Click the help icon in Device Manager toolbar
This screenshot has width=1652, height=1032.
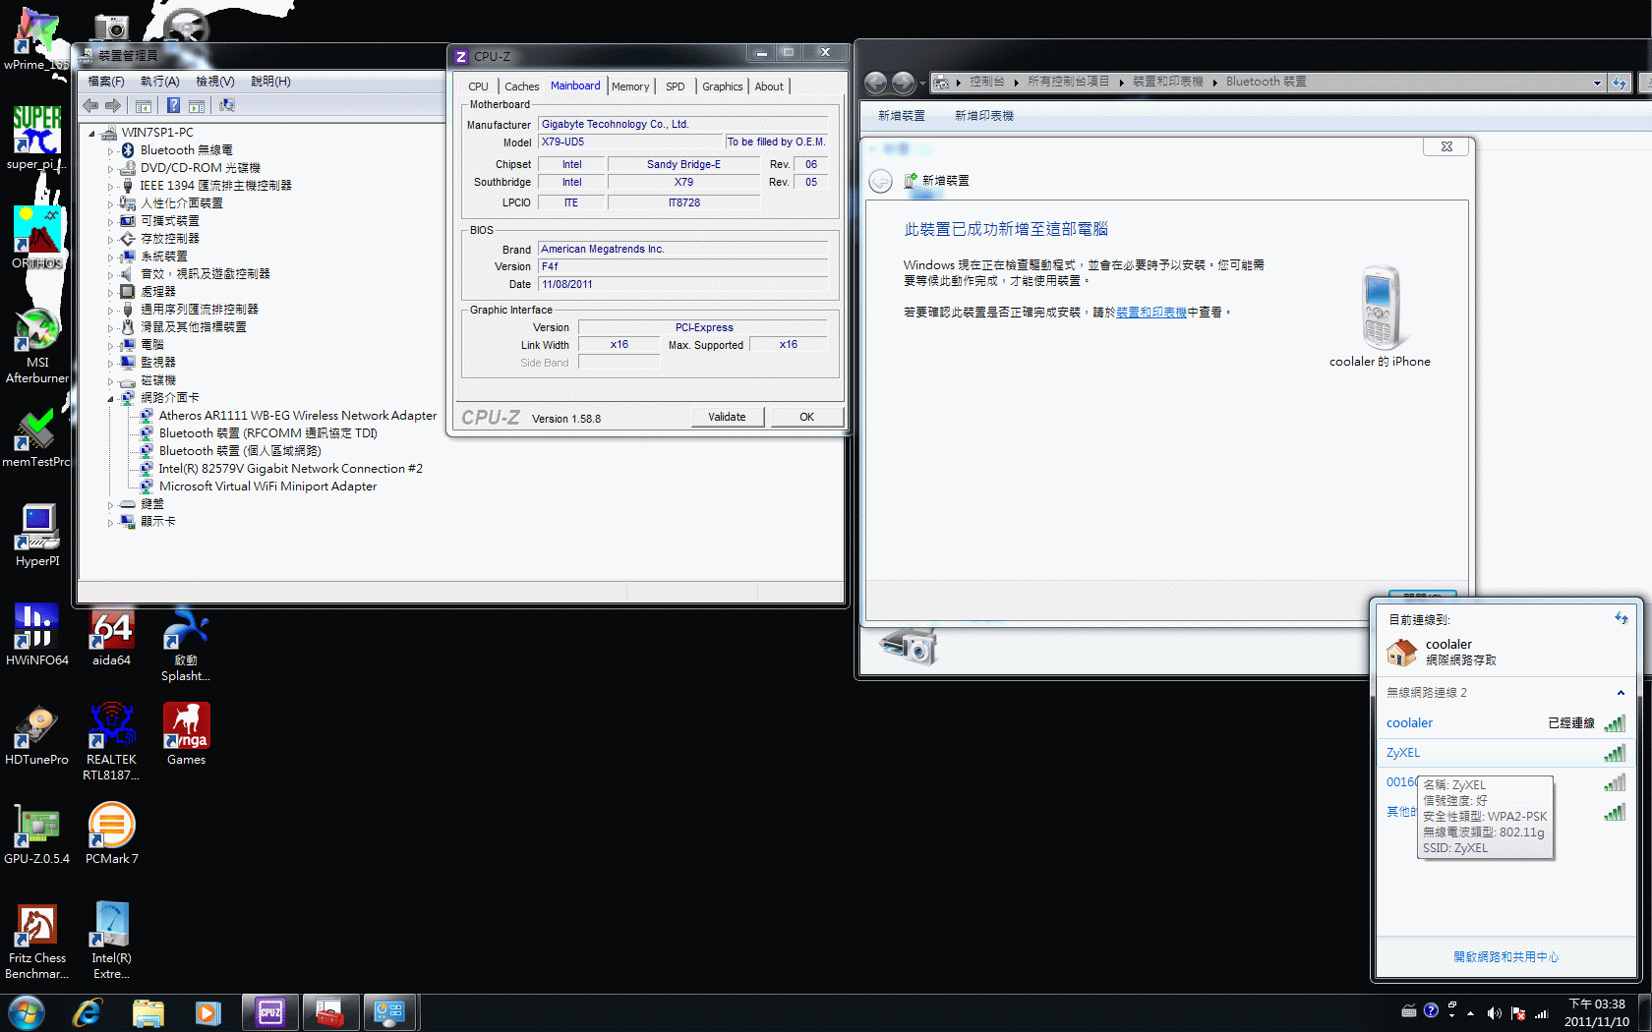click(x=173, y=105)
